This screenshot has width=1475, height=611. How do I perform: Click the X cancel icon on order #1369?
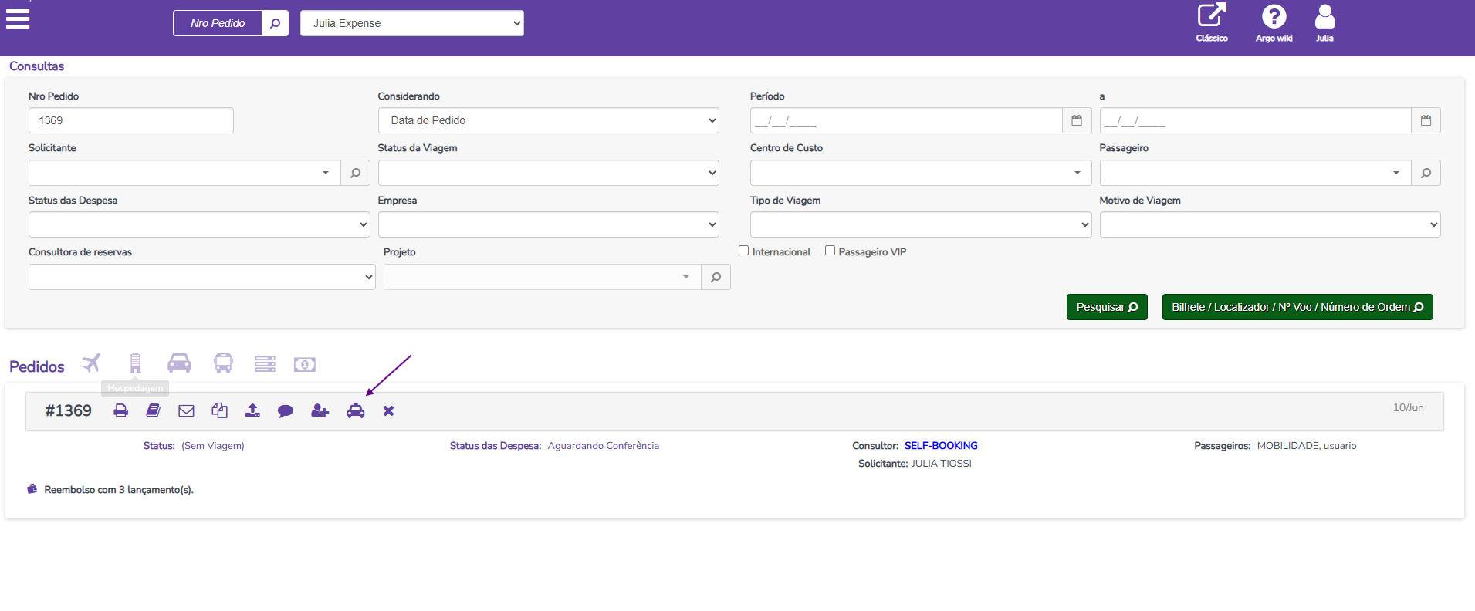tap(388, 410)
